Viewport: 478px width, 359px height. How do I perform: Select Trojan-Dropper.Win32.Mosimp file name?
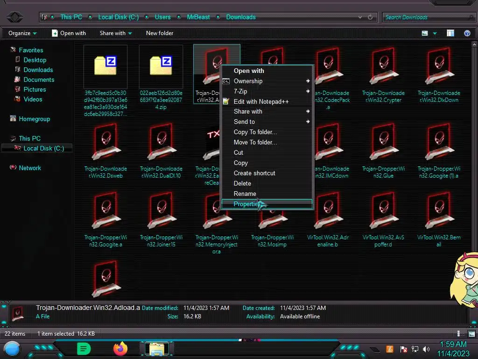(272, 241)
